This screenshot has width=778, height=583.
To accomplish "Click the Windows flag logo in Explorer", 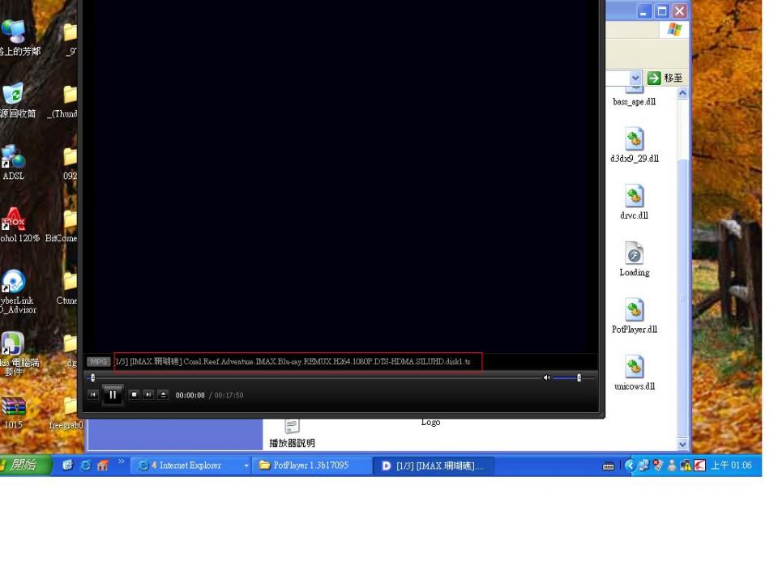I will (674, 29).
